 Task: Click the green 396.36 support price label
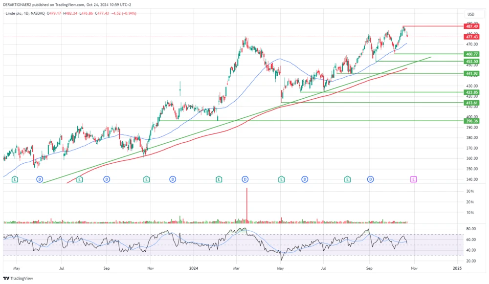tap(471, 121)
